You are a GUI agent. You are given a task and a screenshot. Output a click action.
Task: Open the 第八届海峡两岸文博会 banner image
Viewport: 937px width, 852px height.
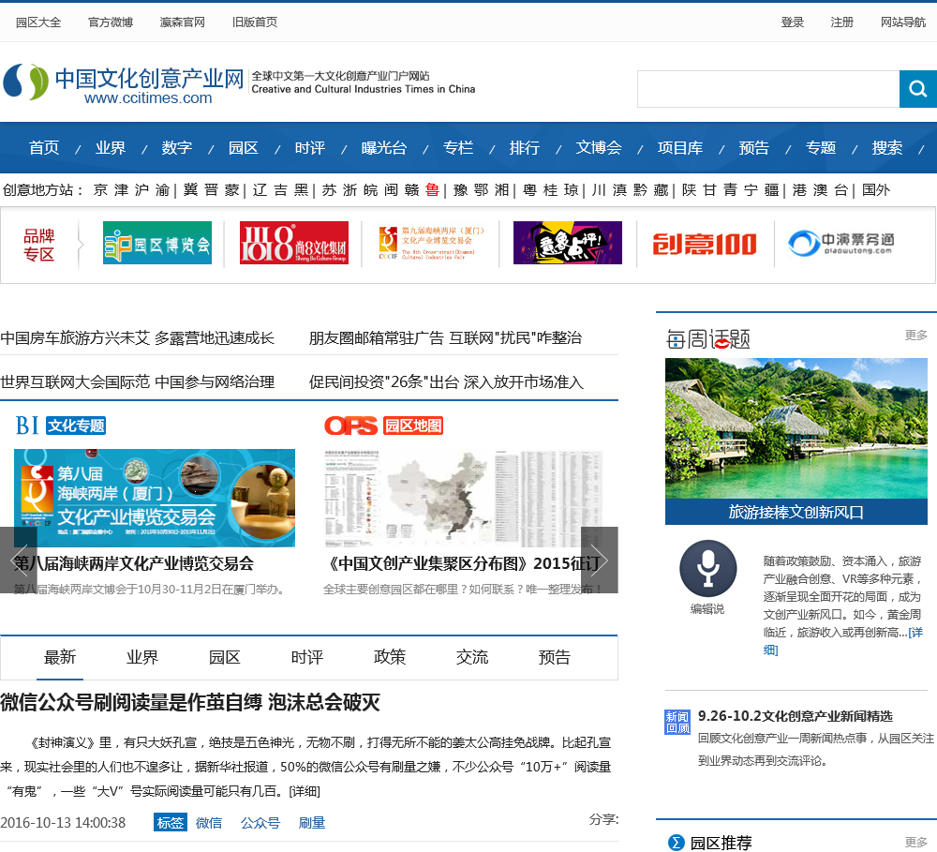pyautogui.click(x=155, y=498)
